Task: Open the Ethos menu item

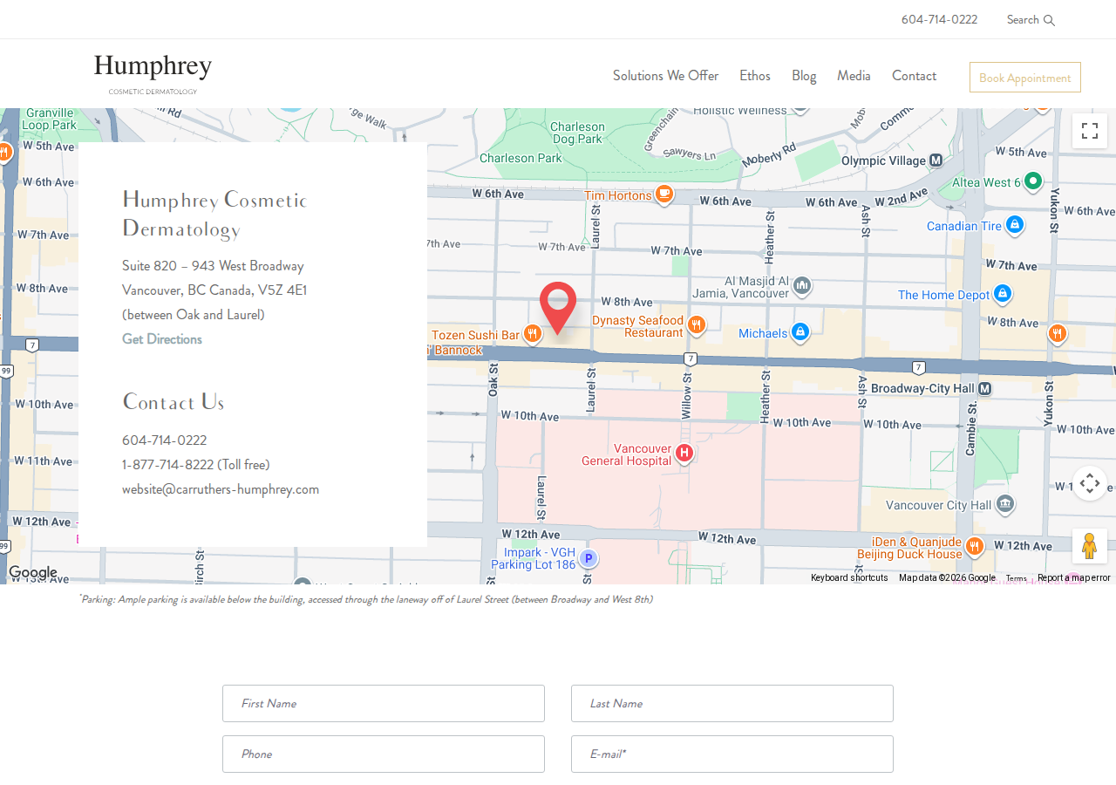Action: pyautogui.click(x=755, y=76)
